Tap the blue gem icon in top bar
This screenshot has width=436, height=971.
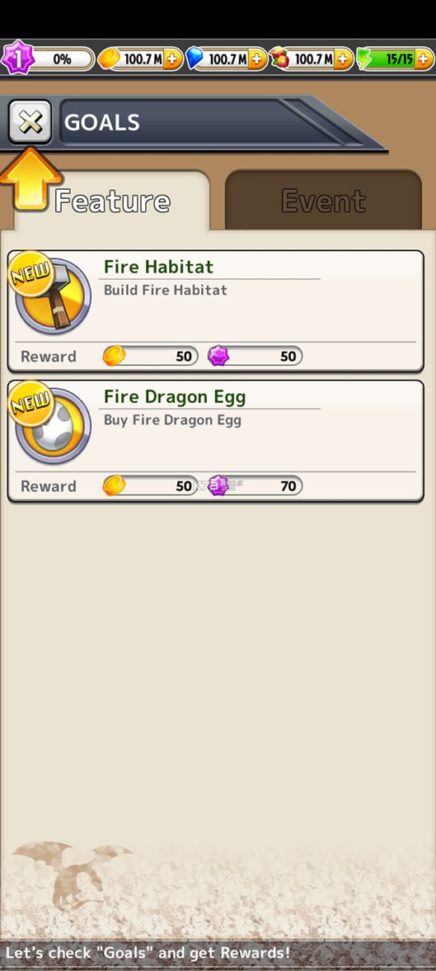coord(195,59)
